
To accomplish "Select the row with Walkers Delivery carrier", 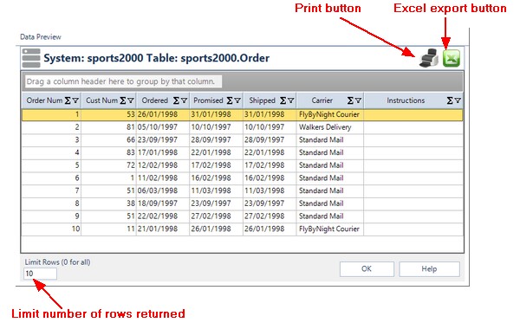I will [x=242, y=127].
